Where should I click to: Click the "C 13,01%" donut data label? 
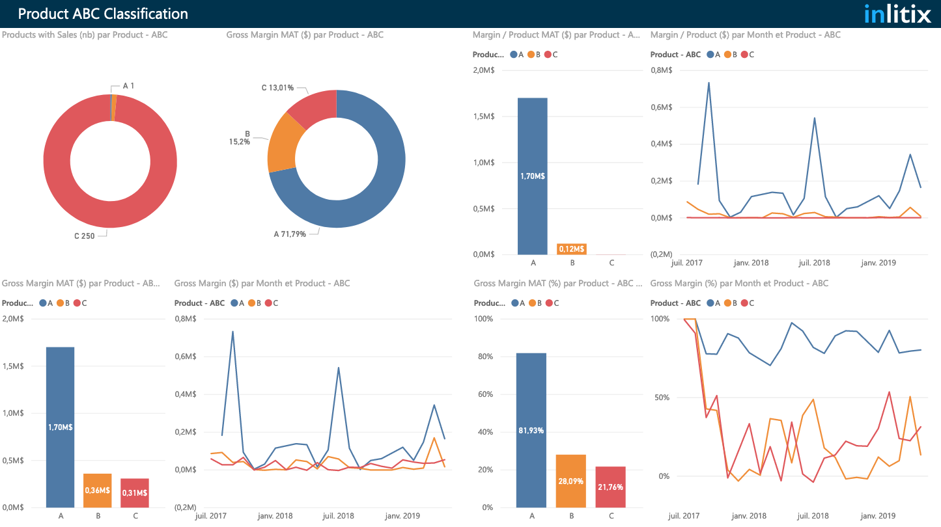278,88
